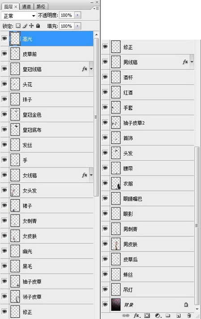This screenshot has height=319, width=201.
Task: Click the lock all padlock icon
Action: tap(38, 26)
